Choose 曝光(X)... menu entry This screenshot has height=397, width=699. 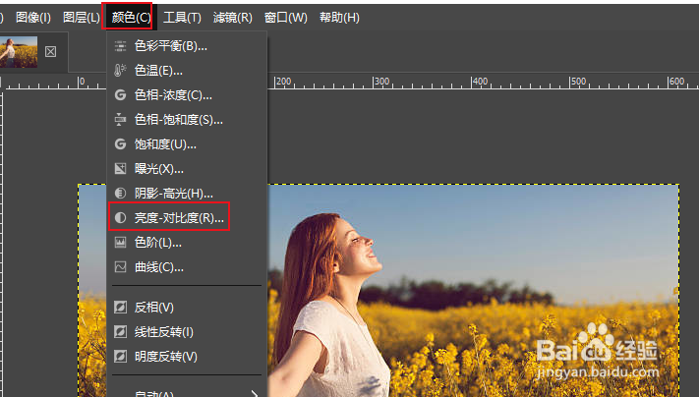pyautogui.click(x=187, y=168)
